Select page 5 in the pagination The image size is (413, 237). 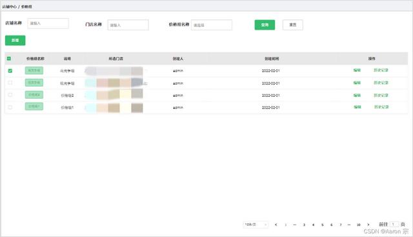point(322,225)
